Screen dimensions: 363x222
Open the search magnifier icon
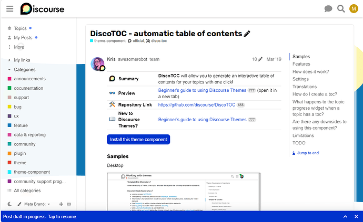[341, 9]
